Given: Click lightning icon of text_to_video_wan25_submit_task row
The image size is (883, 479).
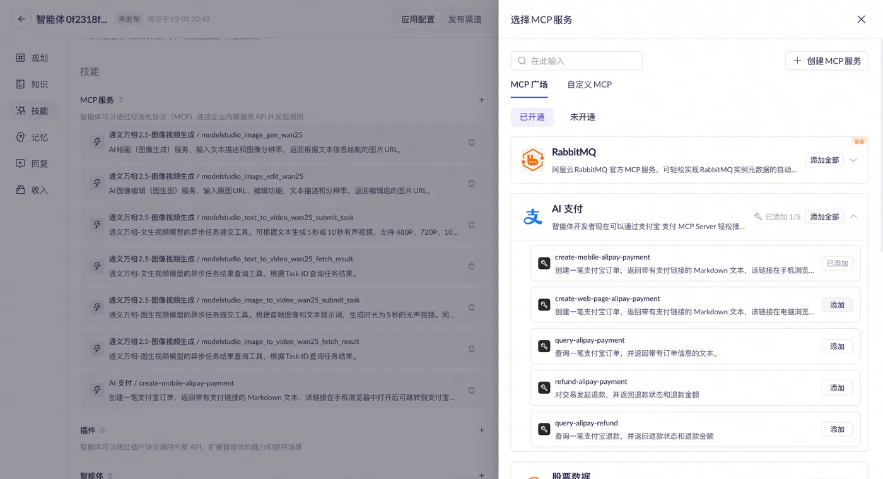Looking at the screenshot, I should [x=97, y=225].
